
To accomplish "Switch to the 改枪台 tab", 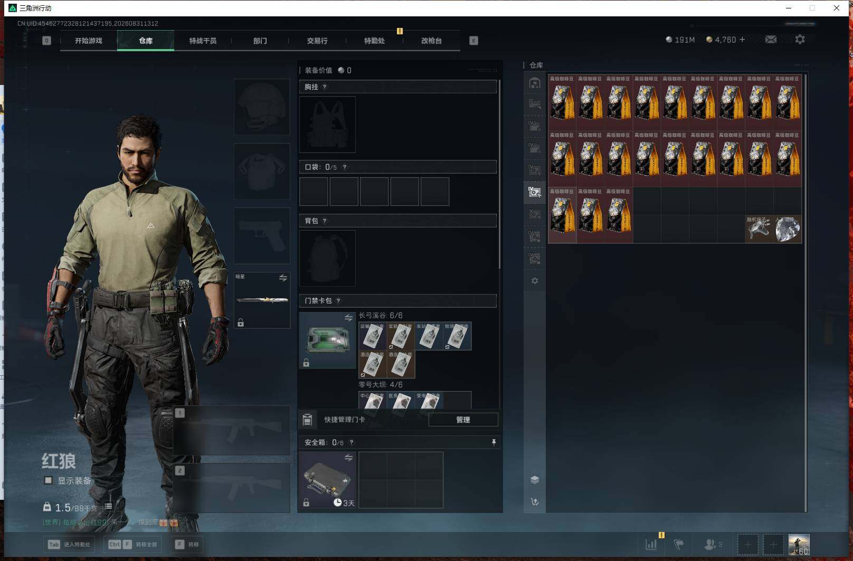I will pos(431,41).
